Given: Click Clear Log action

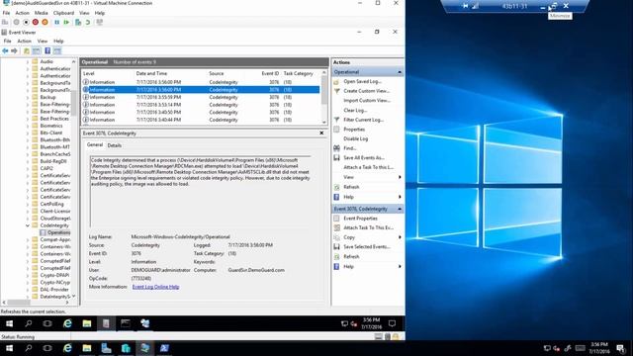Looking at the screenshot, I should click(x=355, y=110).
